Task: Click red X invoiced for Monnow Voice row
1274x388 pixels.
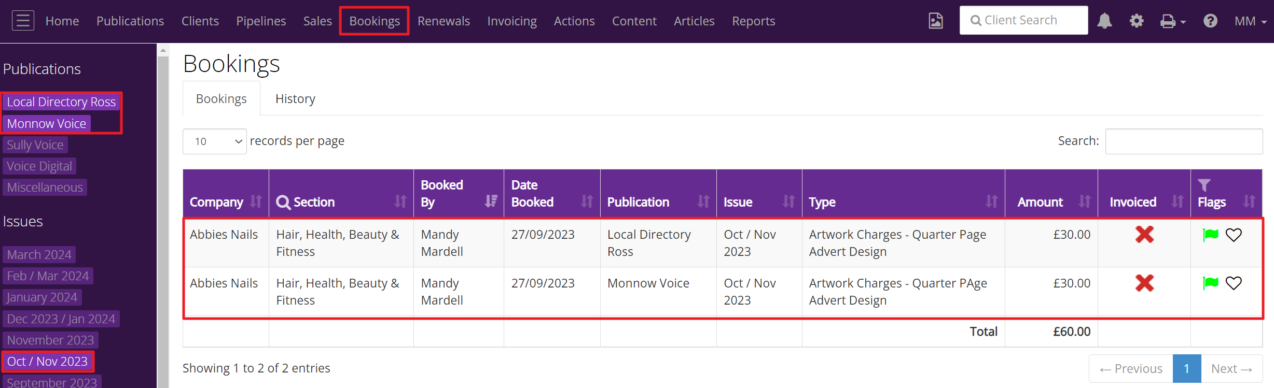Action: (x=1144, y=283)
